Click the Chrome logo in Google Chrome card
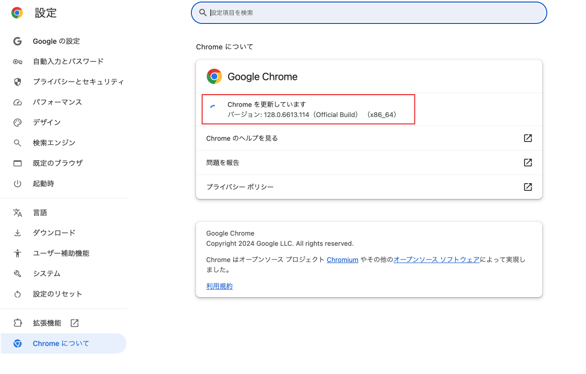This screenshot has width=586, height=374. [x=214, y=76]
